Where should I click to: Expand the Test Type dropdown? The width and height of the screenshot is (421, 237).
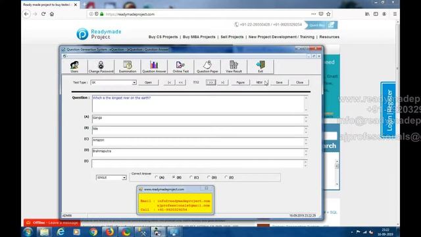click(x=134, y=82)
